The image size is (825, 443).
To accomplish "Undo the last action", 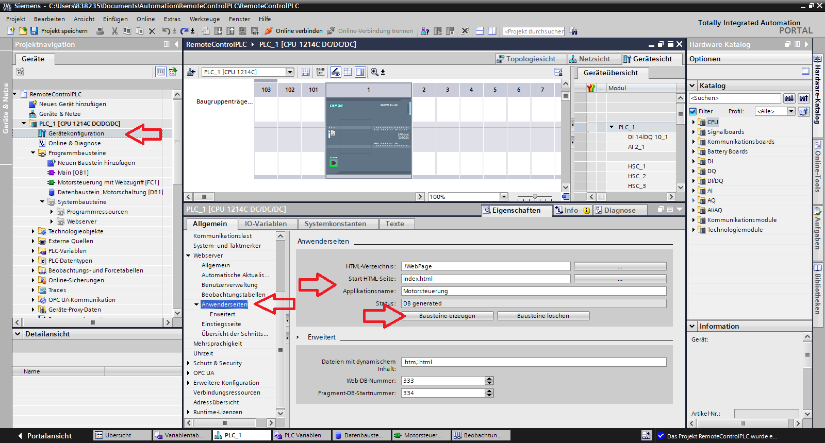I will [x=166, y=31].
